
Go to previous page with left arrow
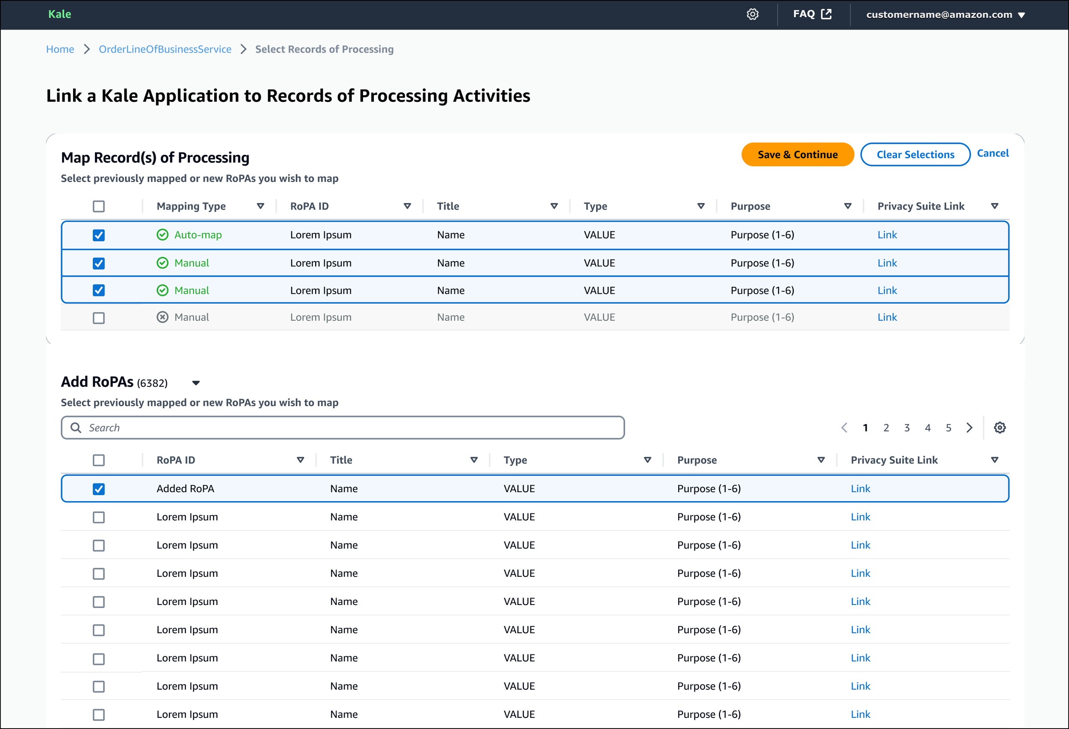[844, 428]
